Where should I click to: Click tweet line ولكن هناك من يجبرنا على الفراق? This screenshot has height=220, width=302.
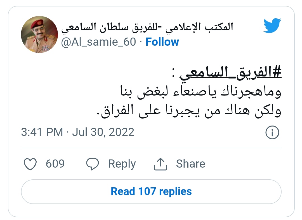(x=189, y=111)
